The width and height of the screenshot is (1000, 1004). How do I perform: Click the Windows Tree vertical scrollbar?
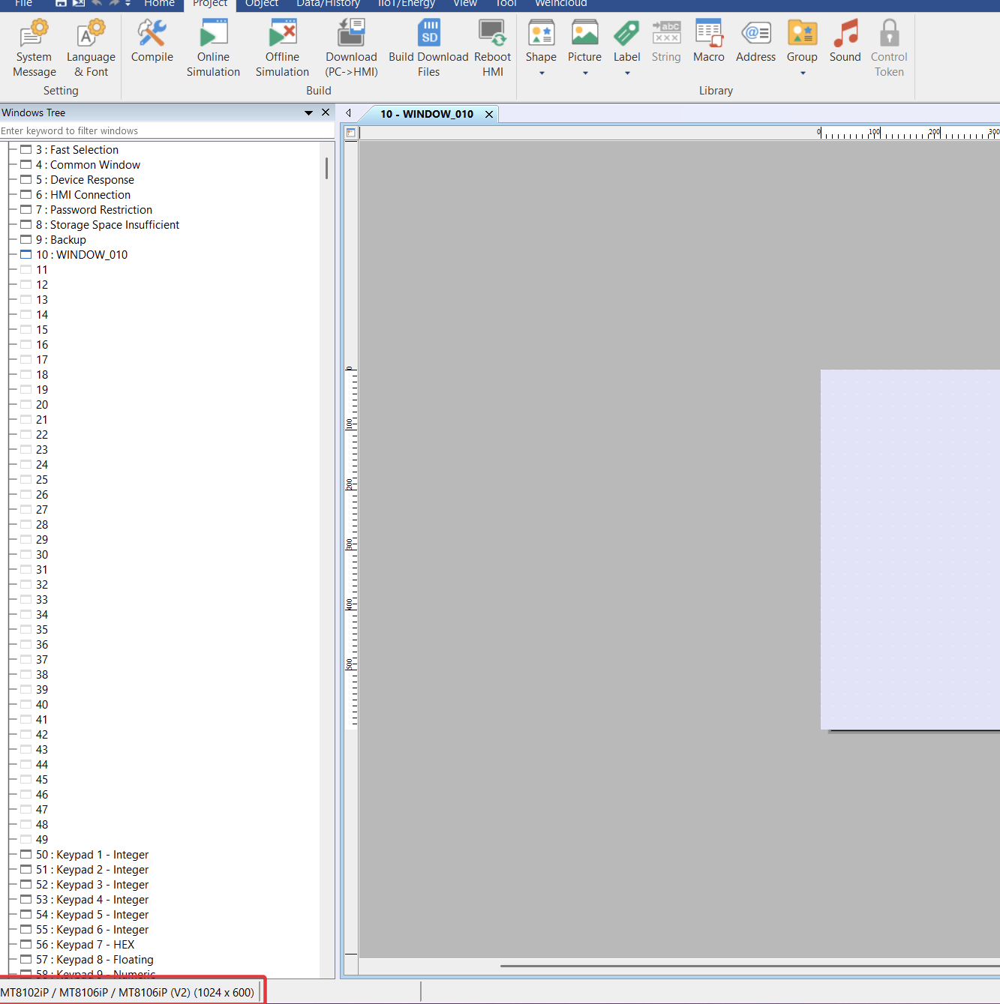click(326, 169)
